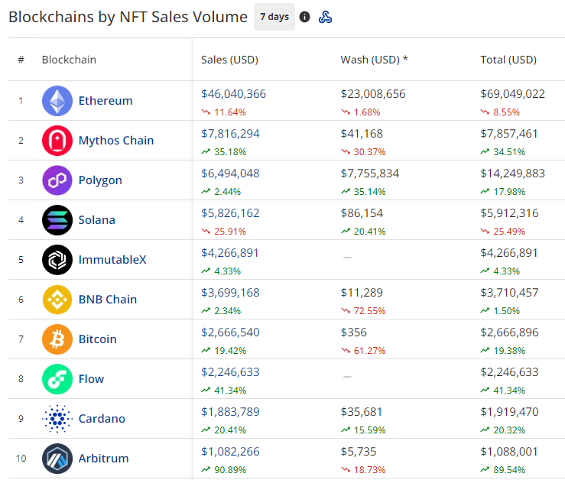Image resolution: width=565 pixels, height=480 pixels.
Task: Click the Ethereum logo icon
Action: [x=57, y=101]
